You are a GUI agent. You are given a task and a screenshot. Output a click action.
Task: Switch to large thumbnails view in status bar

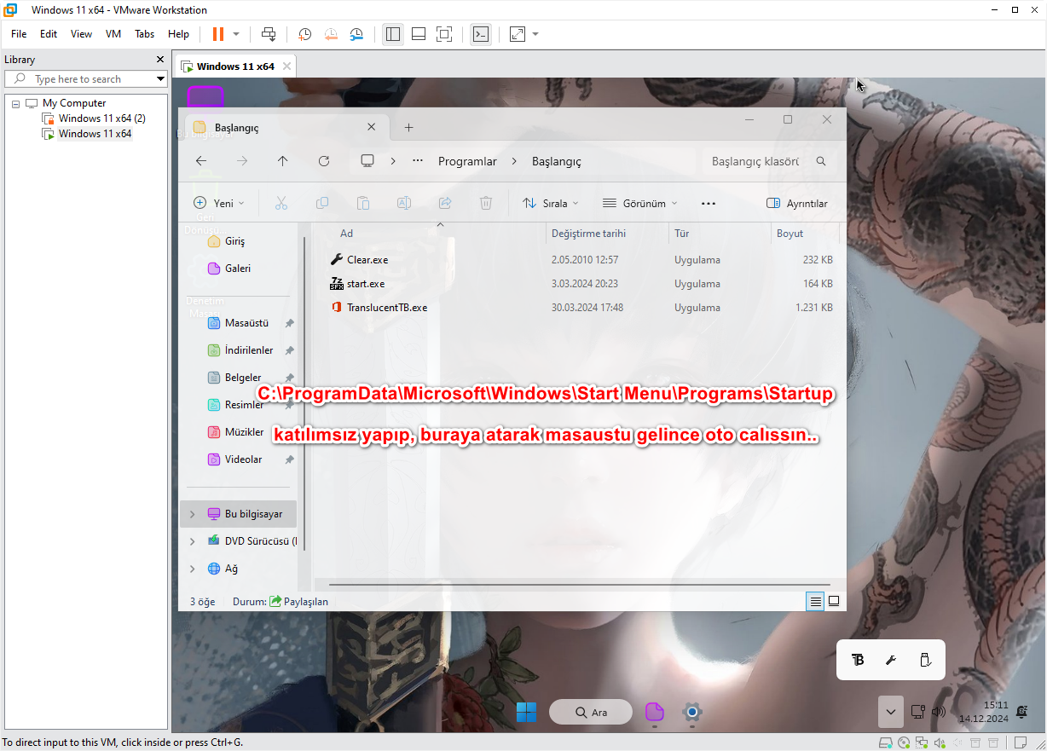pos(834,601)
